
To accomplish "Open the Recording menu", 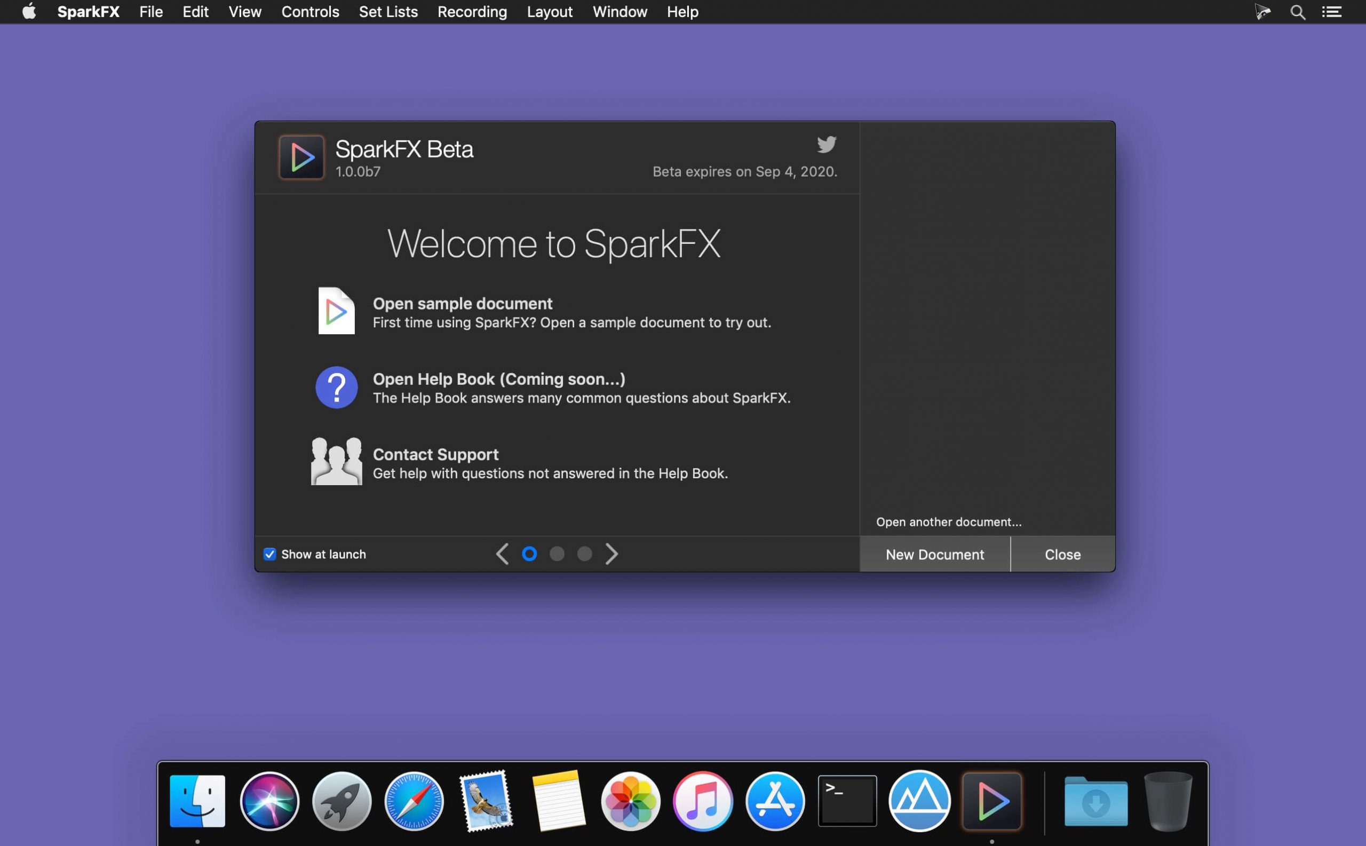I will coord(472,12).
